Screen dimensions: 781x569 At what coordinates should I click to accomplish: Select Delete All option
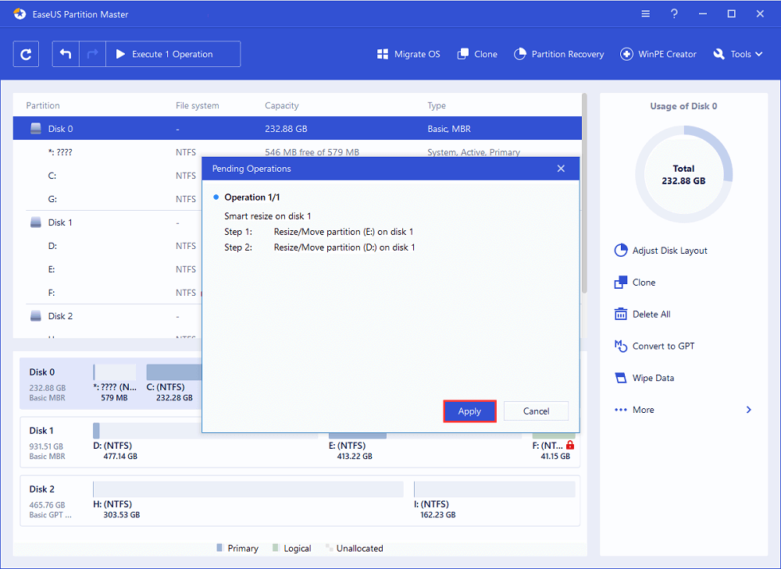pos(643,314)
